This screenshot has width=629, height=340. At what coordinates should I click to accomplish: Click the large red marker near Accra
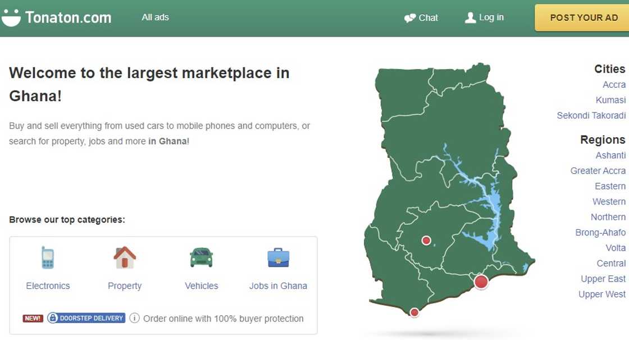[x=481, y=282]
